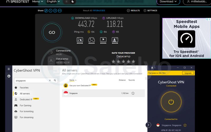Open For torrenting servers

tap(27, 111)
